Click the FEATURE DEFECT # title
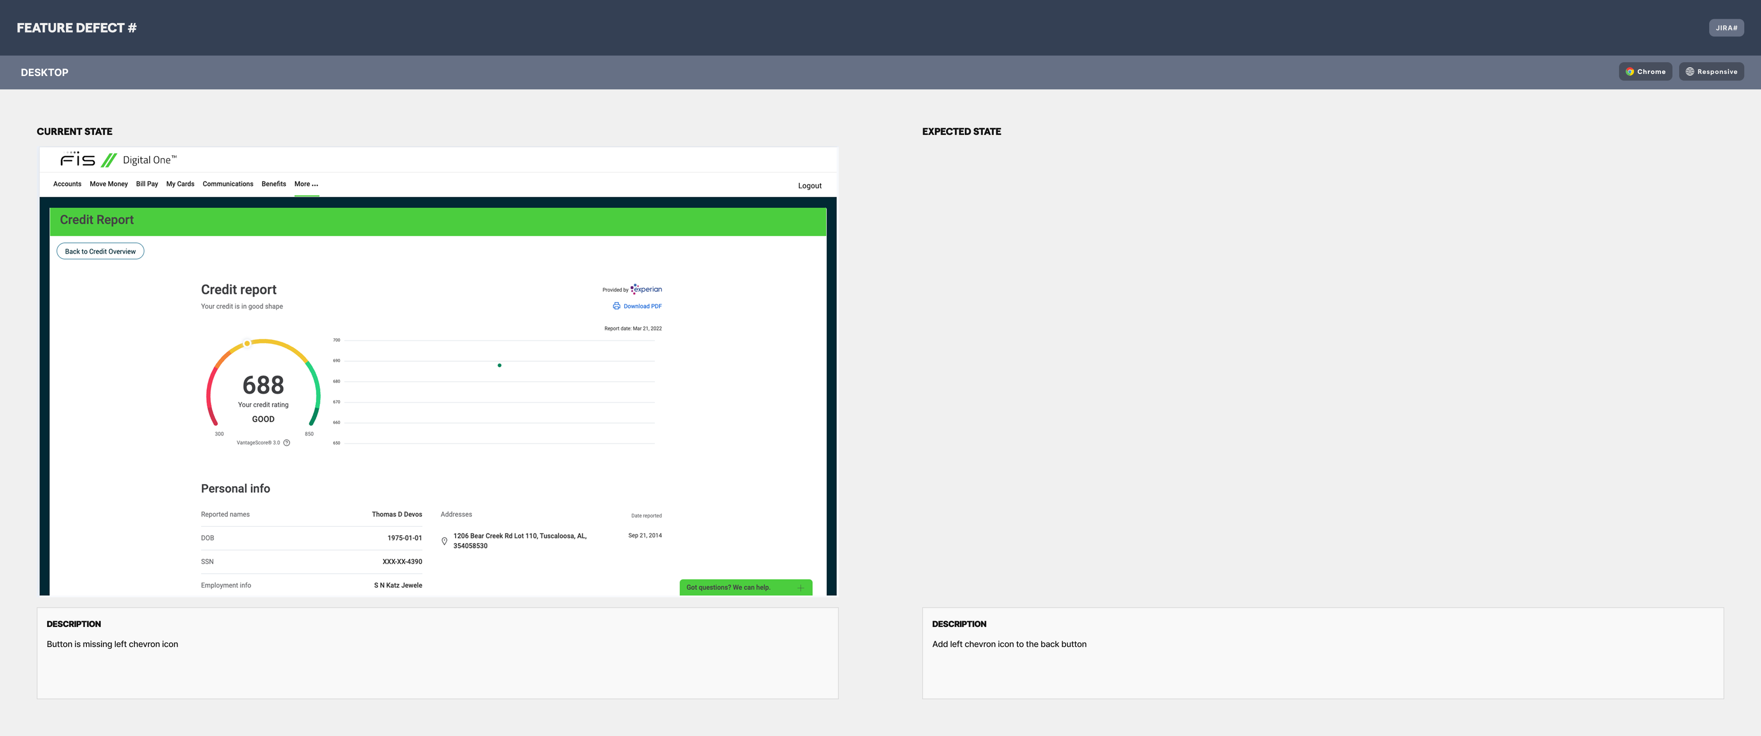The height and width of the screenshot is (736, 1761). pos(76,28)
